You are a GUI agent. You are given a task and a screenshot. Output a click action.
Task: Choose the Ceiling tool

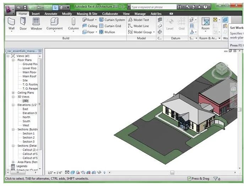(90, 26)
